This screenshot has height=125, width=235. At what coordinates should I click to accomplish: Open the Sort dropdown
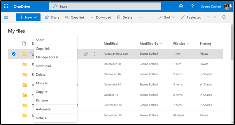pyautogui.click(x=166, y=17)
